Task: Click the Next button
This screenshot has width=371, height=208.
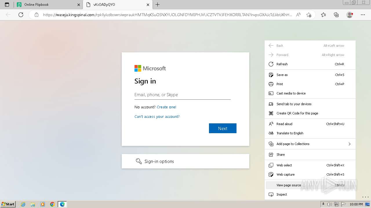Action: [x=223, y=128]
